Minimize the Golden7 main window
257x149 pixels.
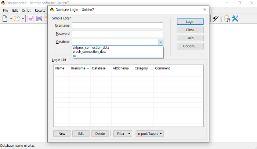[x=227, y=3]
